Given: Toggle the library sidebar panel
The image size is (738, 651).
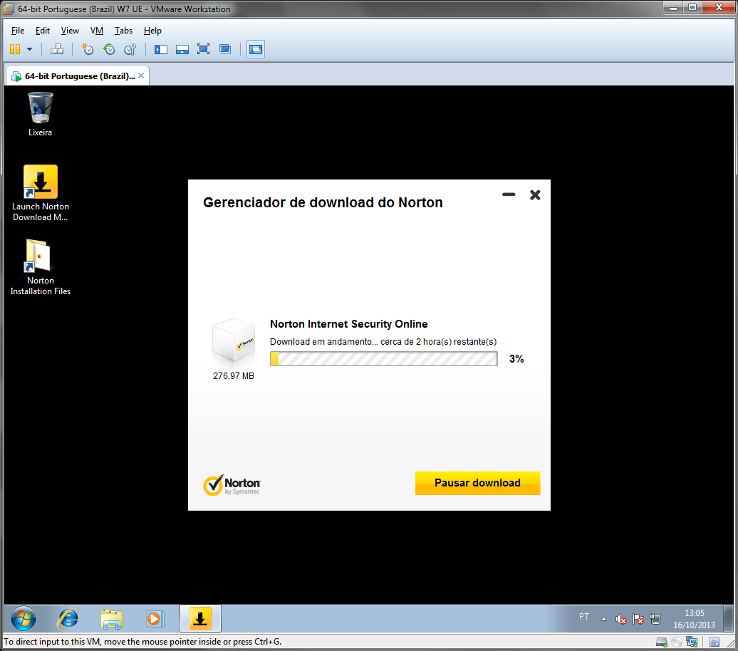Looking at the screenshot, I should (161, 49).
